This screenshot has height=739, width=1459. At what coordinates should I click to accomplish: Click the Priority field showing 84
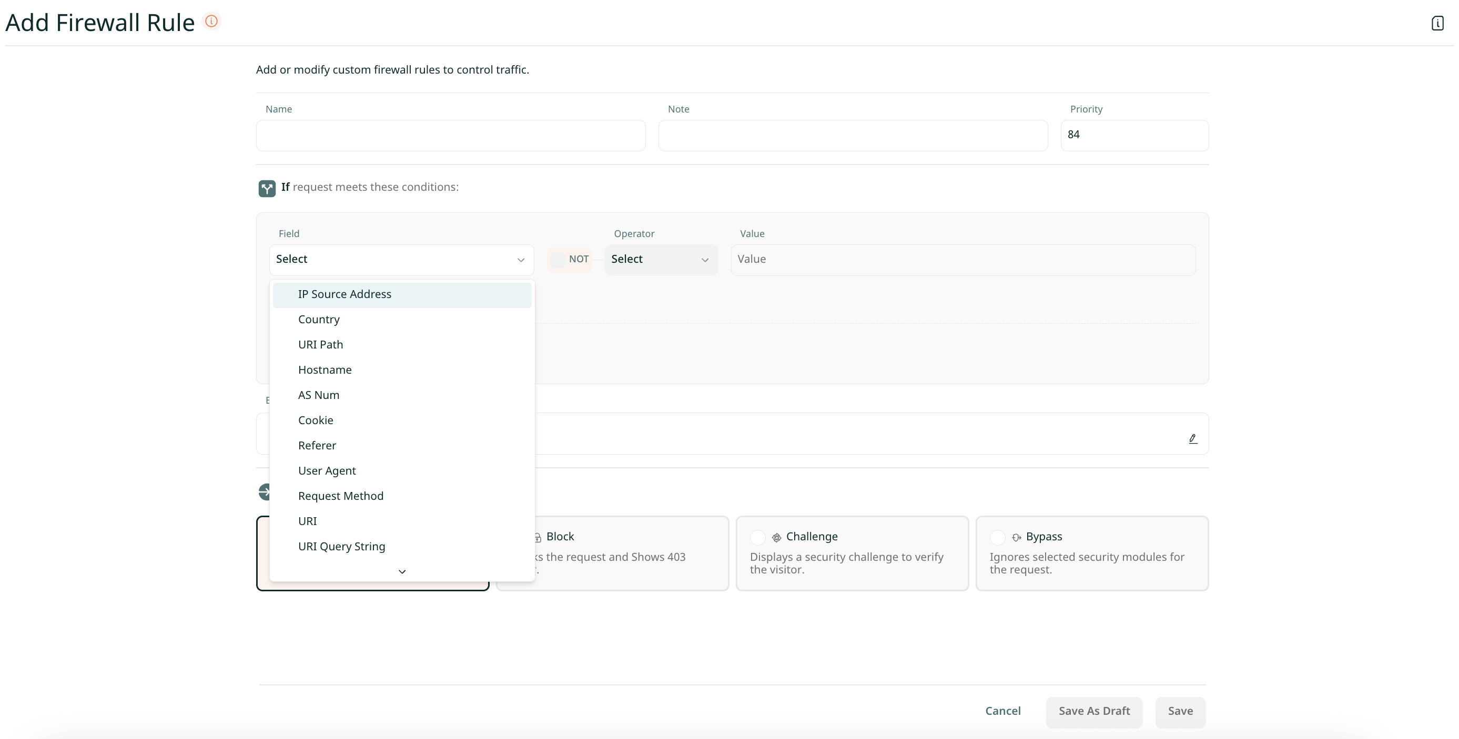click(x=1134, y=136)
